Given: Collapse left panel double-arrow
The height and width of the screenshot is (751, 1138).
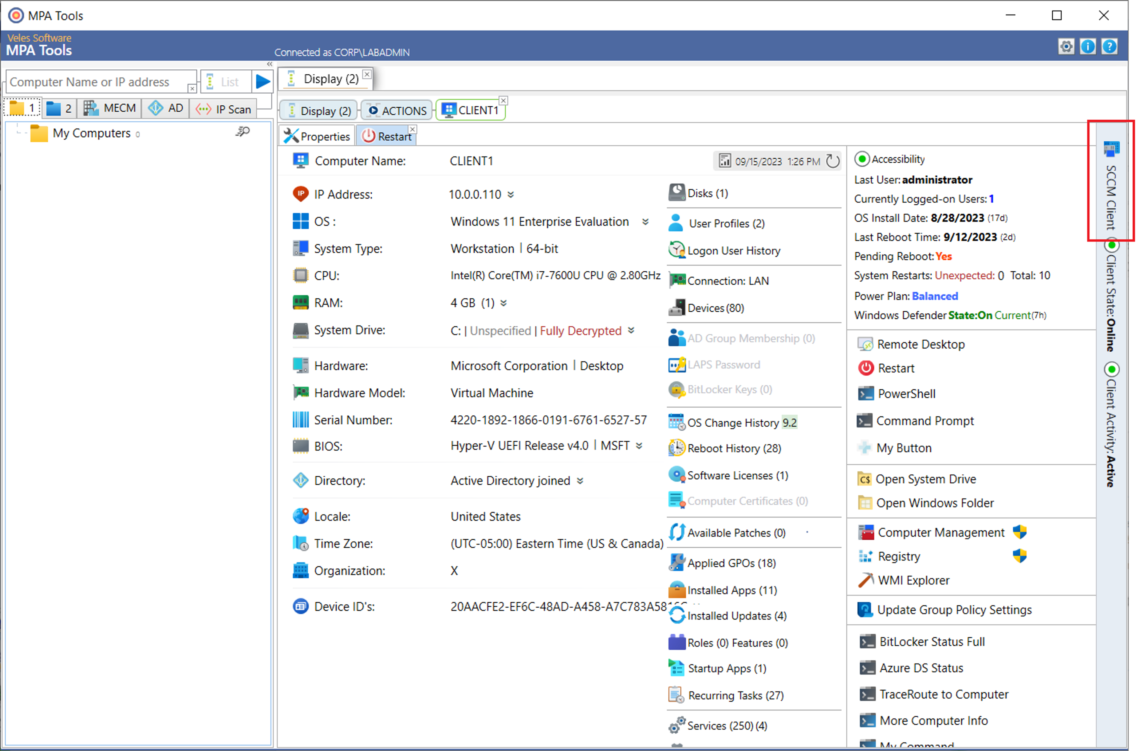Looking at the screenshot, I should tap(270, 64).
